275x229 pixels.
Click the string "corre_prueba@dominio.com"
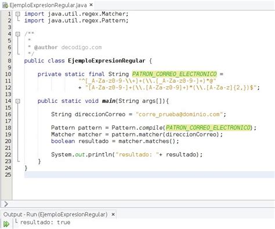point(179,114)
